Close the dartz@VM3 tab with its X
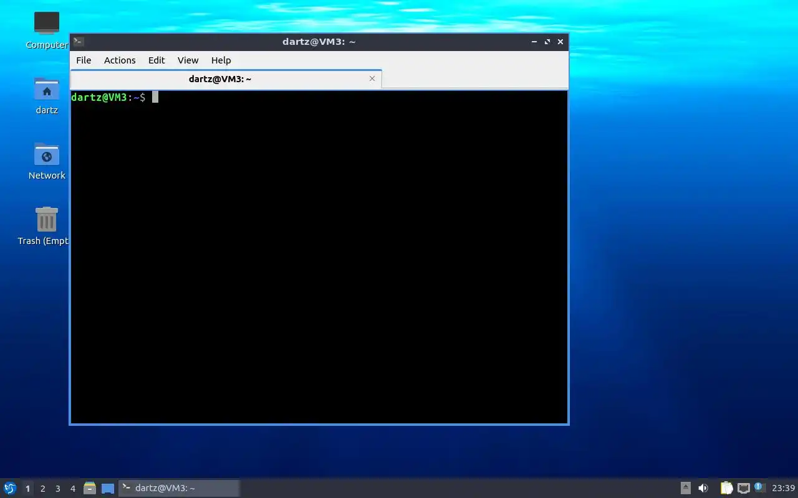 pos(372,78)
